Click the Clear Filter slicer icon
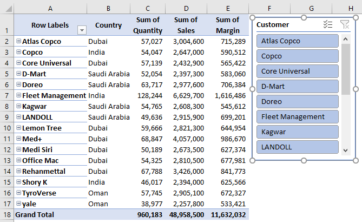This screenshot has height=222, width=362. [344, 24]
